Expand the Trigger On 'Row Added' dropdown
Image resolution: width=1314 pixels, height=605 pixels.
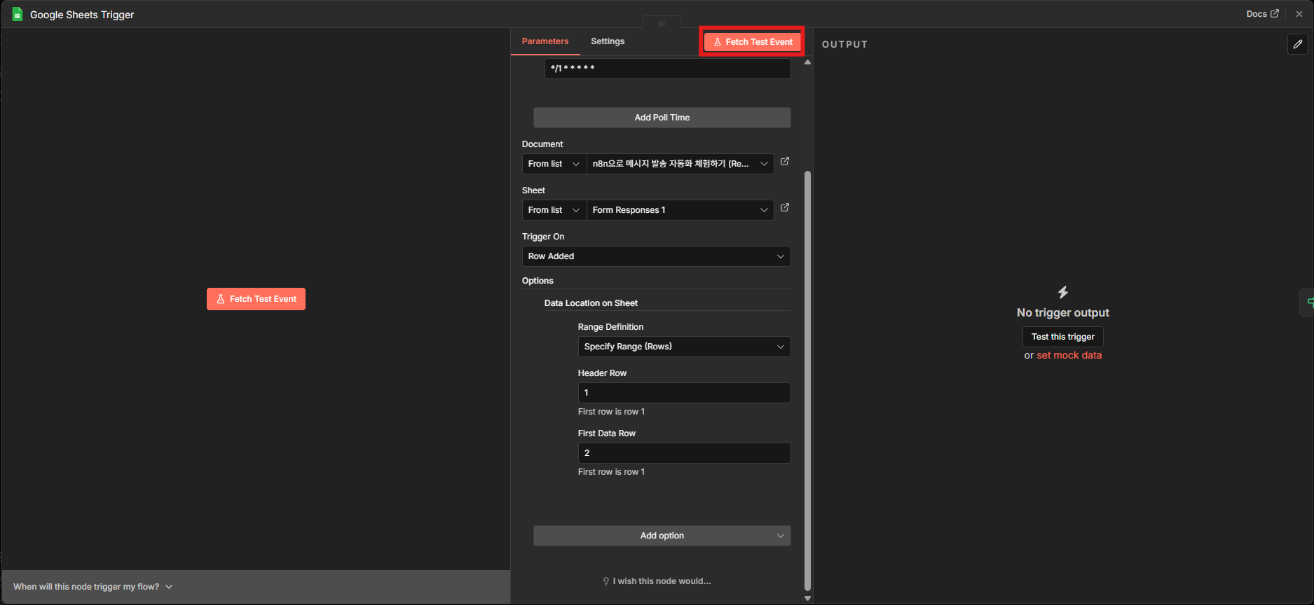[x=656, y=256]
